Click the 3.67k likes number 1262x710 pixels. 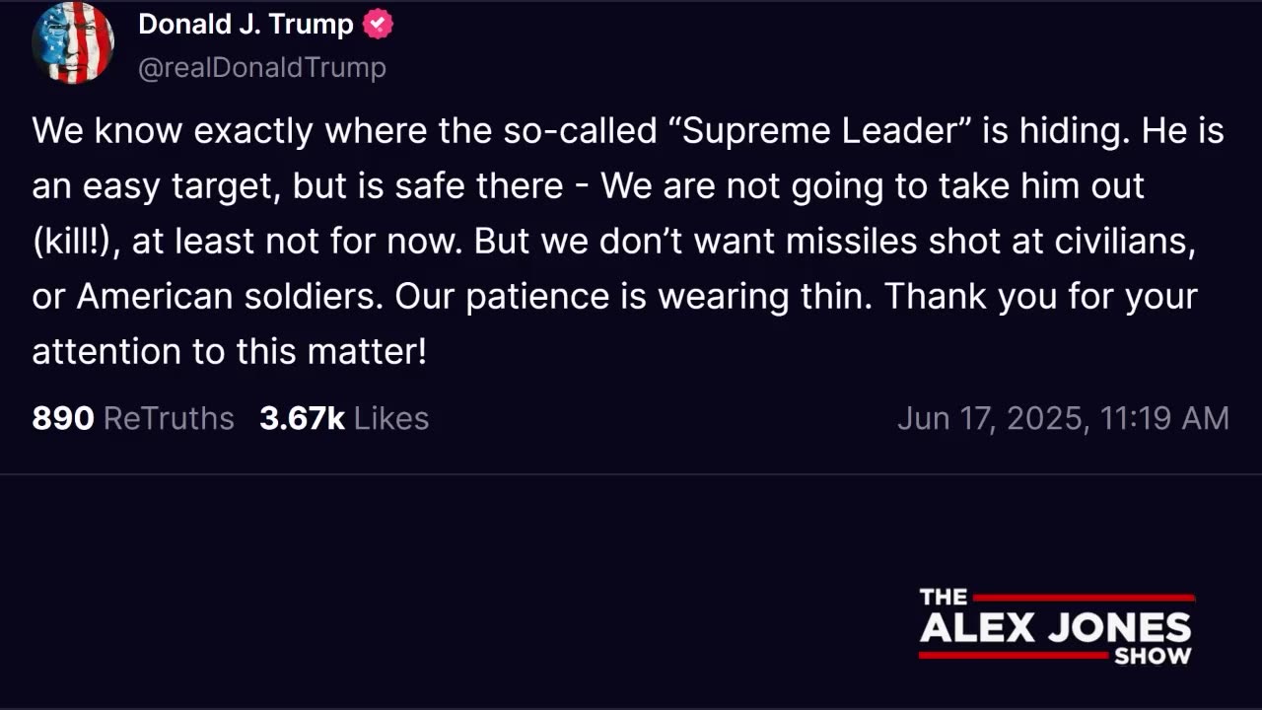(x=302, y=418)
